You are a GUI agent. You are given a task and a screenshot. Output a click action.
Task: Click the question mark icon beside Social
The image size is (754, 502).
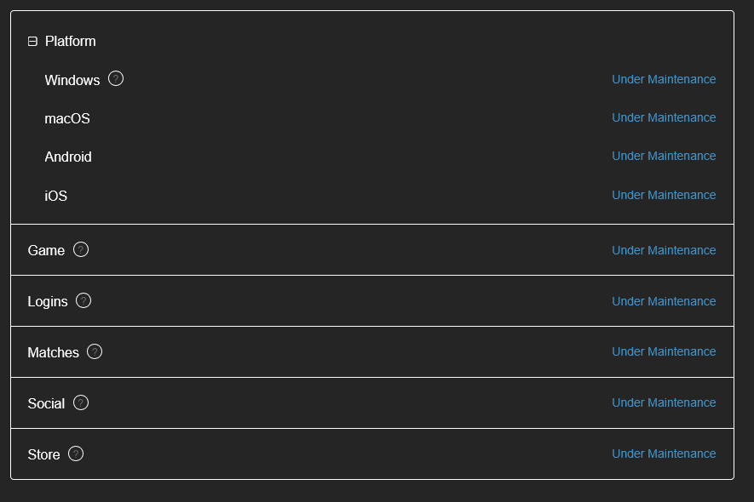click(81, 402)
